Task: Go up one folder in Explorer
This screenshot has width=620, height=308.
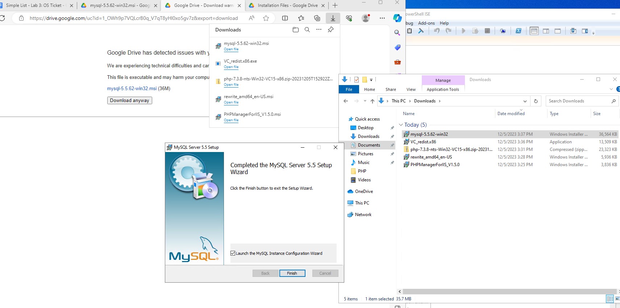Action: click(372, 101)
